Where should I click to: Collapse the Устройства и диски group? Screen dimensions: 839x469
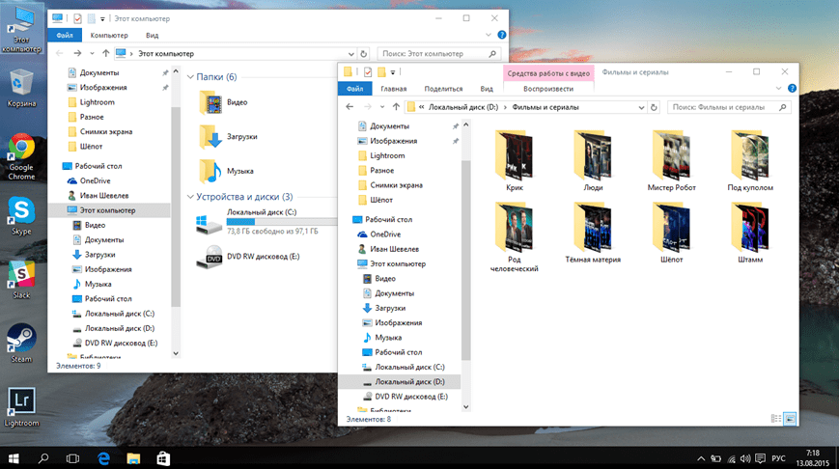pyautogui.click(x=191, y=197)
